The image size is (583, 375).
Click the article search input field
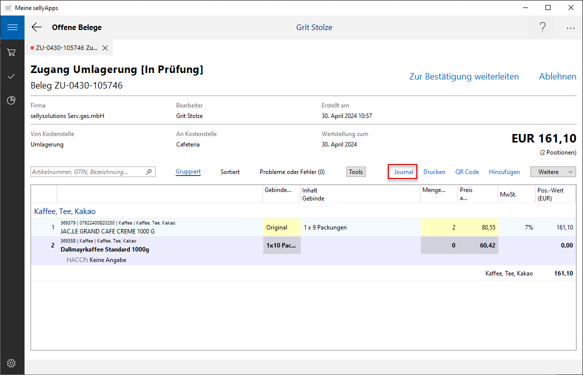click(88, 171)
